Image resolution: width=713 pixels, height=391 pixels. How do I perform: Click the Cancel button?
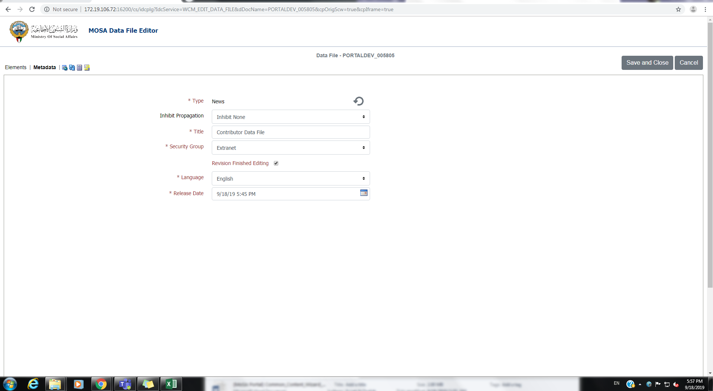[688, 63]
